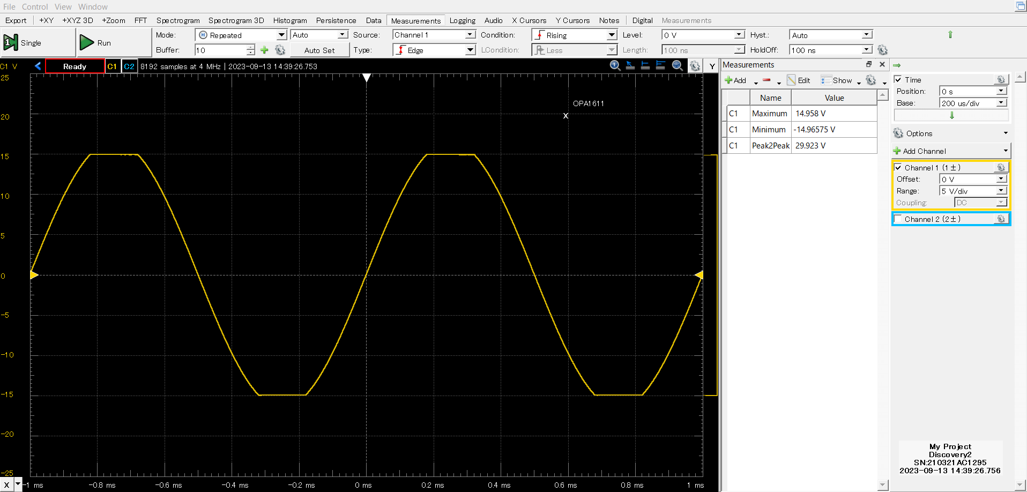Click the first zoom magnifier icon above plot
This screenshot has width=1027, height=492.
pos(615,65)
